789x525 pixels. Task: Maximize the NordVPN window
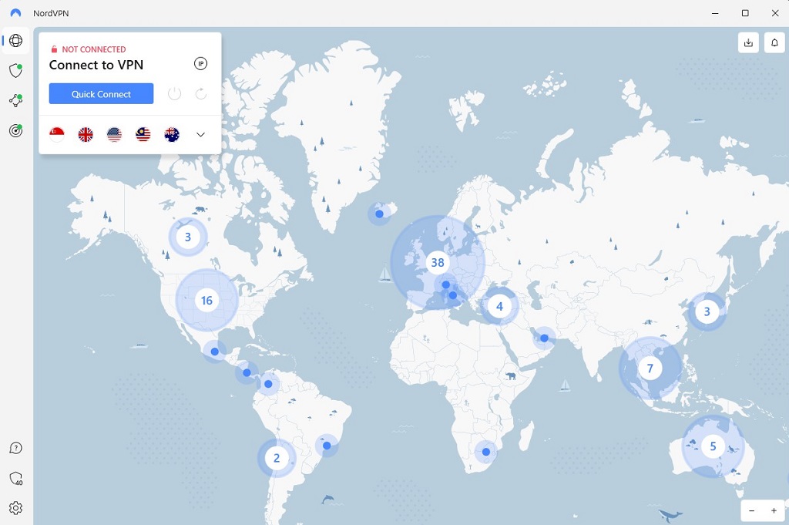(745, 13)
